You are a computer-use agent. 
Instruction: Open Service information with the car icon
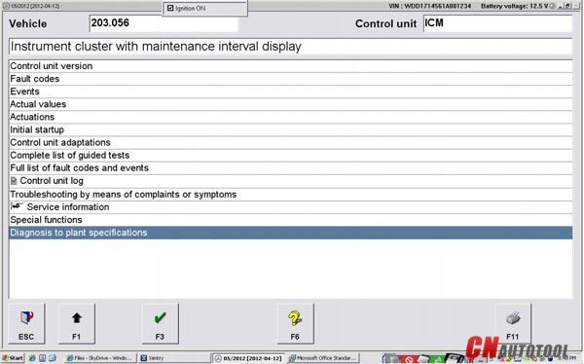(x=290, y=207)
